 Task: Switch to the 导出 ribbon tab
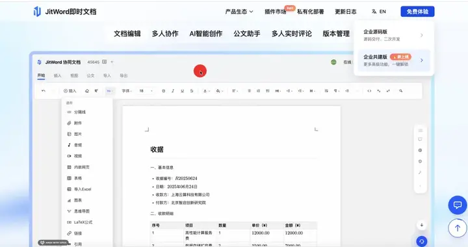click(x=123, y=75)
